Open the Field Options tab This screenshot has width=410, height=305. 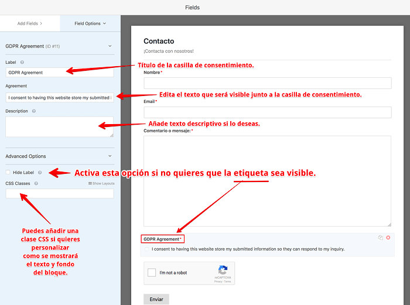[90, 23]
